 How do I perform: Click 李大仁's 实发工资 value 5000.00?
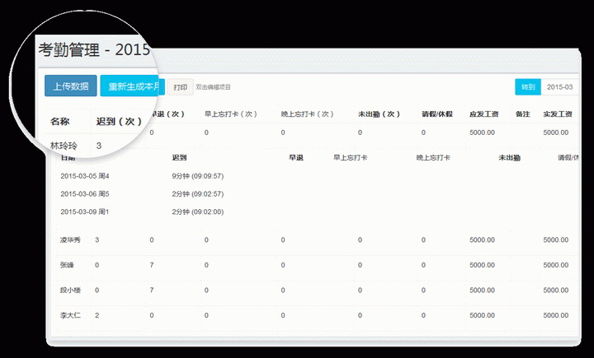click(x=556, y=315)
